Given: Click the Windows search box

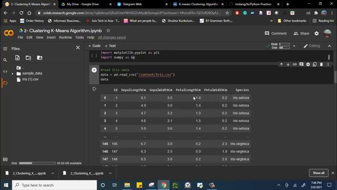Looking at the screenshot, I should coord(54,185).
